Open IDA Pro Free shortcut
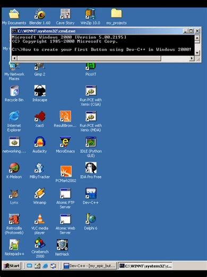 click(91, 170)
